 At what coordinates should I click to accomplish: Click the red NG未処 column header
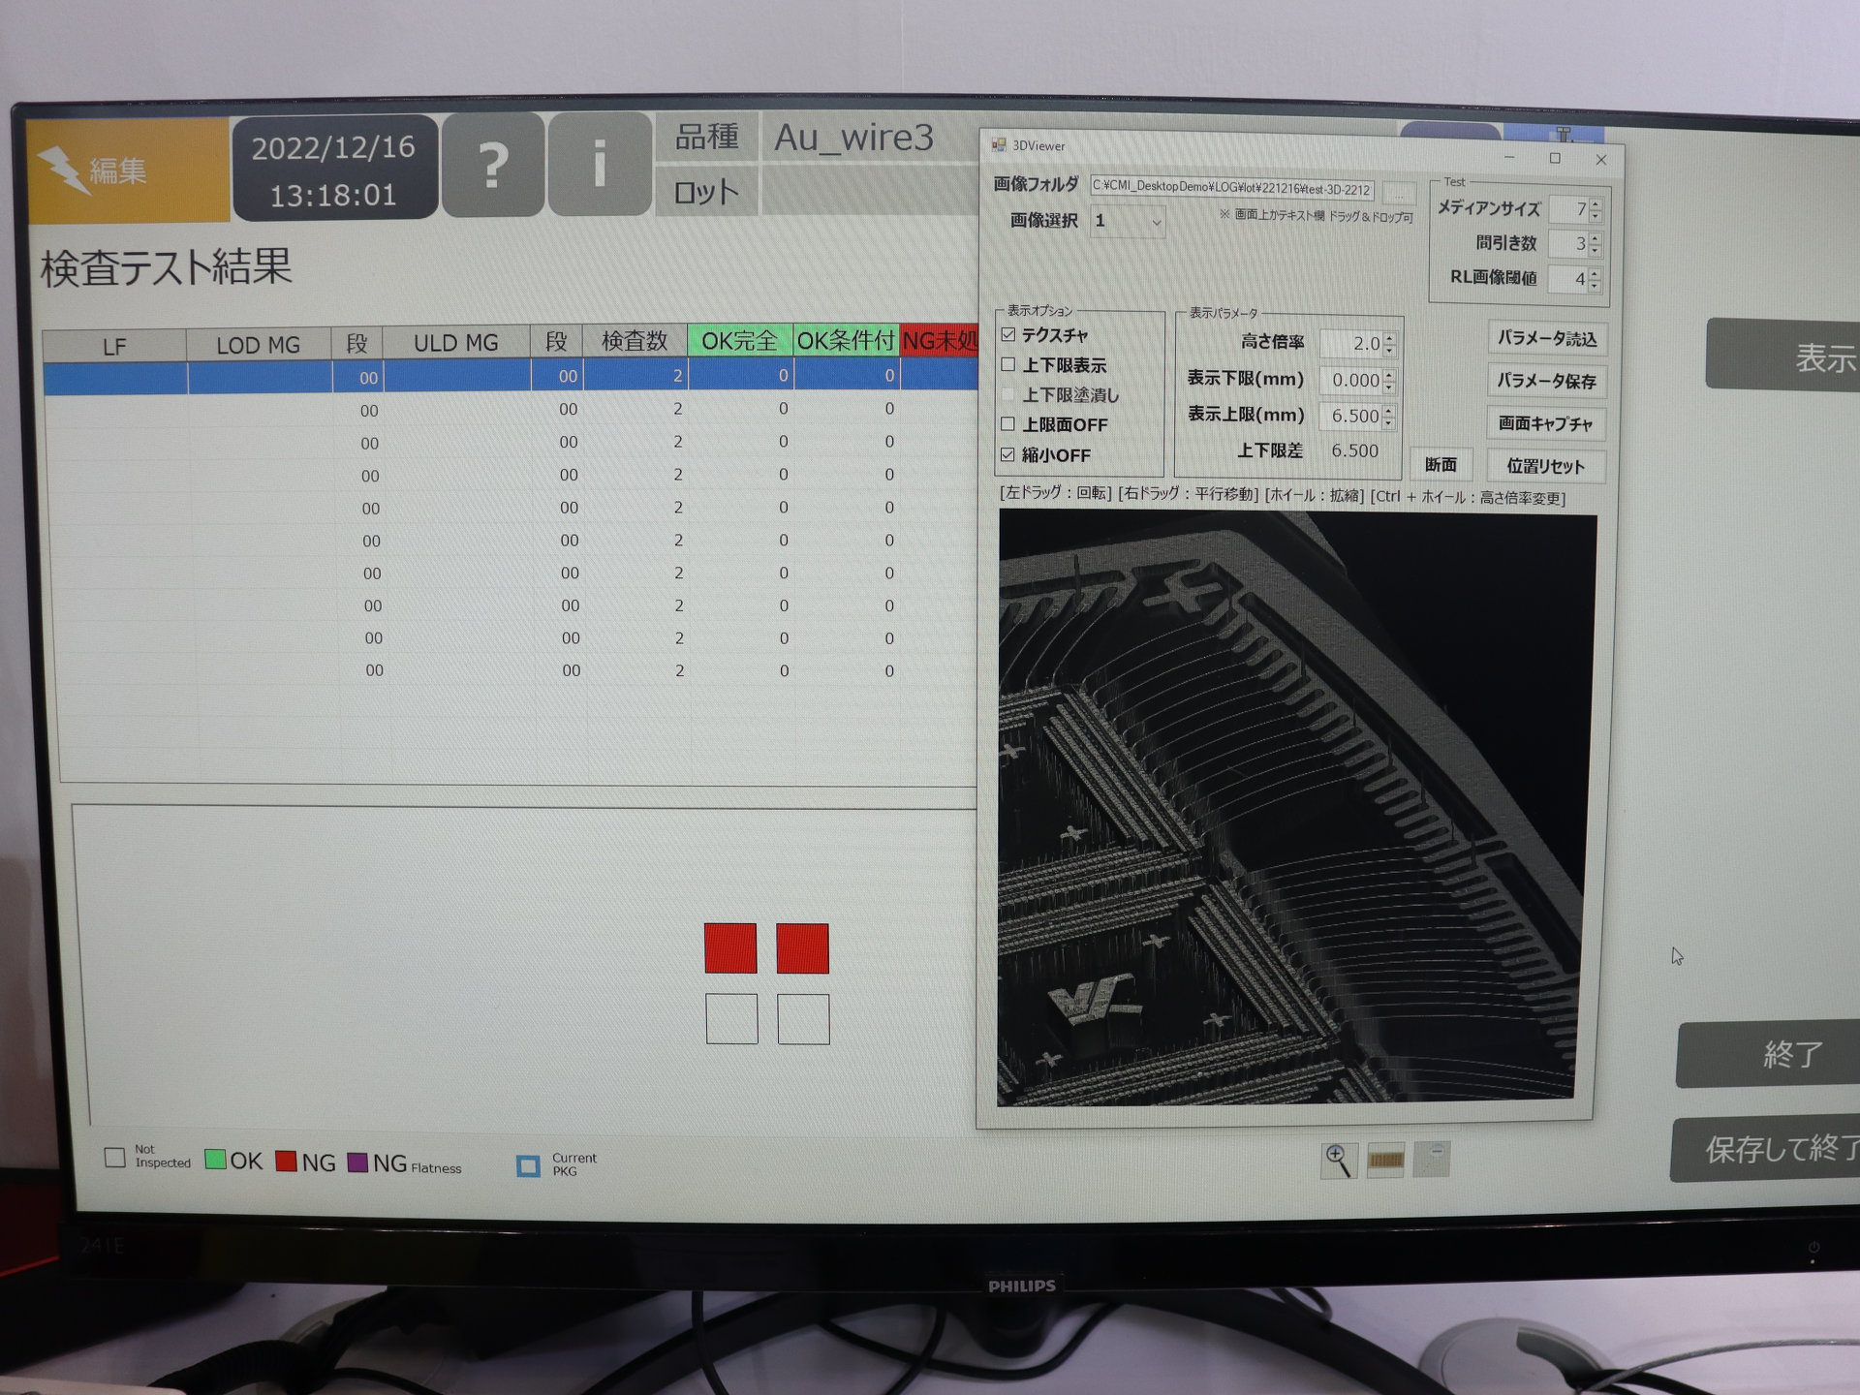(x=939, y=340)
